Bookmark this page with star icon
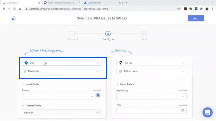This screenshot has height=121, width=216. tap(179, 9)
